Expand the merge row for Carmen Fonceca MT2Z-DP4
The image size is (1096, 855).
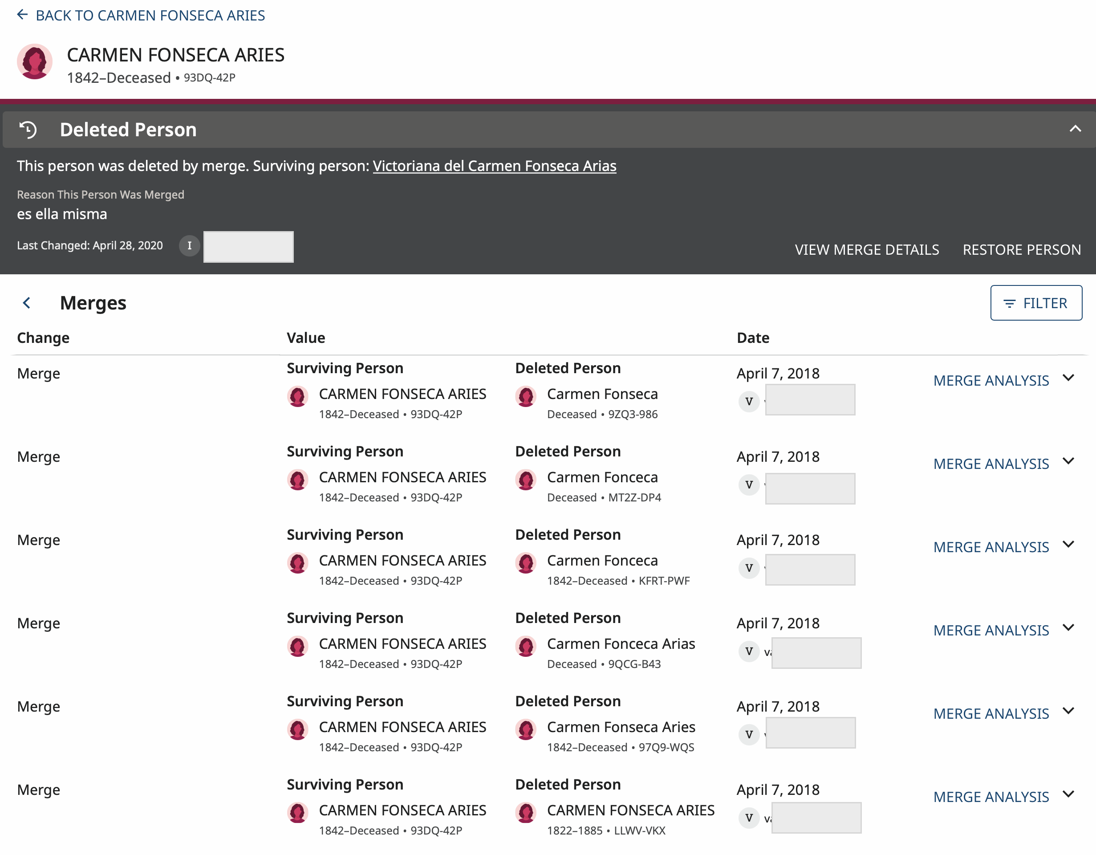tap(1069, 461)
